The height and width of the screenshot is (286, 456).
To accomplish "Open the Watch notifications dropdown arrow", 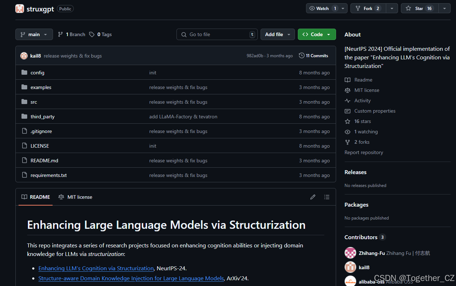I will click(343, 8).
